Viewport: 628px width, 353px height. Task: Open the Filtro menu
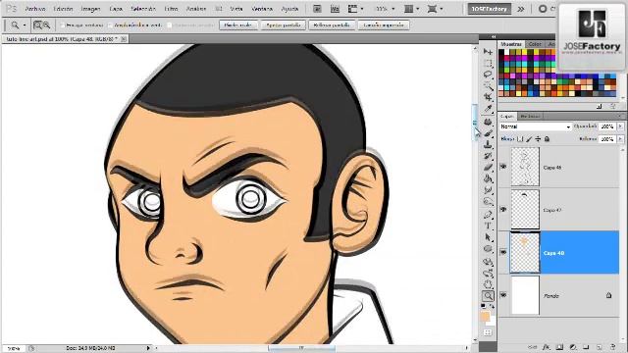tap(171, 9)
